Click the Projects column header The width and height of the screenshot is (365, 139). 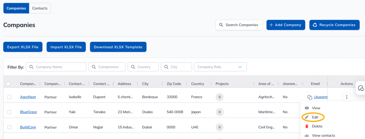222,84
